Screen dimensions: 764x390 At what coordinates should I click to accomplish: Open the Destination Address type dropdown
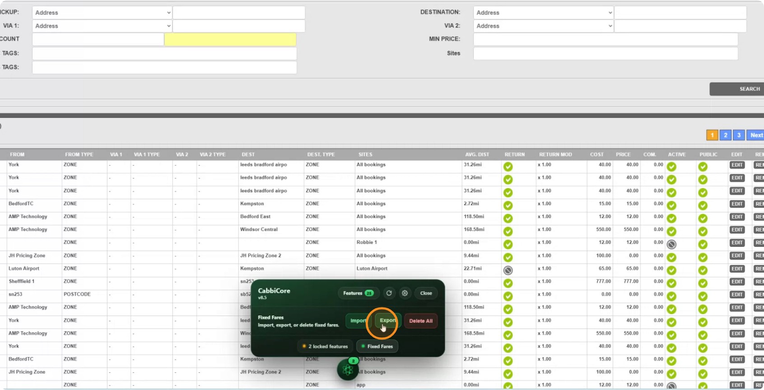tap(543, 13)
